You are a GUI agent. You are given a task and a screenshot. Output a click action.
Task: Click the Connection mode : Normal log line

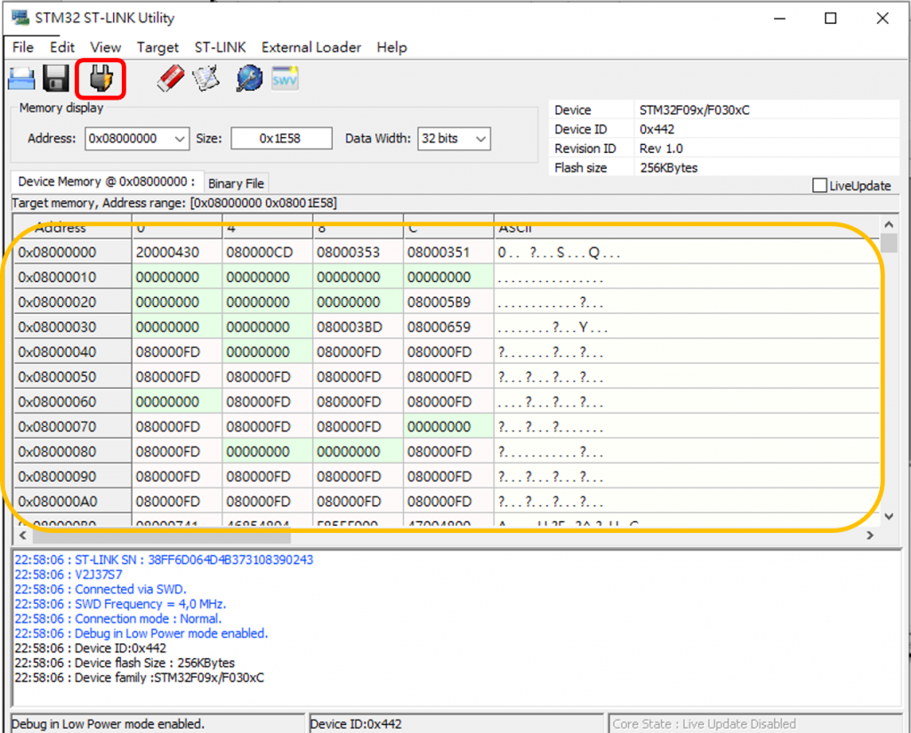(118, 619)
